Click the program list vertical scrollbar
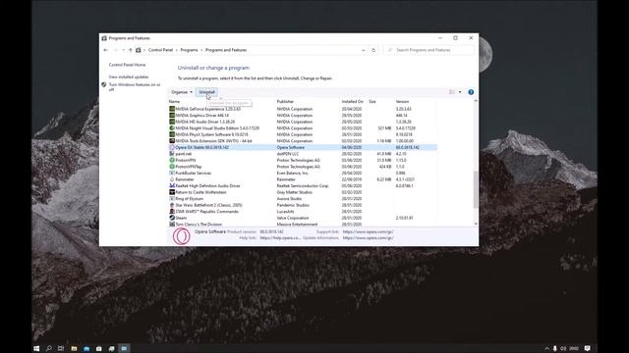The width and height of the screenshot is (629, 353). click(476, 189)
